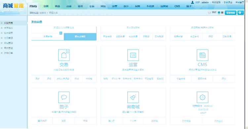Click 个人秀 under the 微商城 card
This screenshot has width=248, height=129.
[133, 121]
